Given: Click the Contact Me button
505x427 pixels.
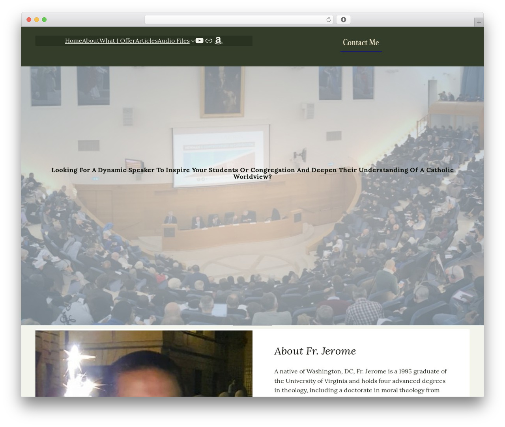Looking at the screenshot, I should pos(361,43).
